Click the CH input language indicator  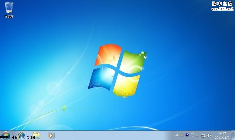(176, 135)
